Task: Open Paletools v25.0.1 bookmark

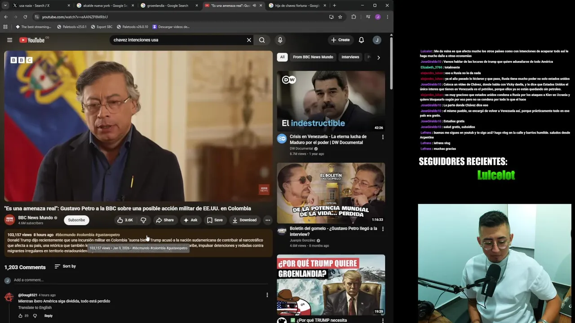Action: 71,27
